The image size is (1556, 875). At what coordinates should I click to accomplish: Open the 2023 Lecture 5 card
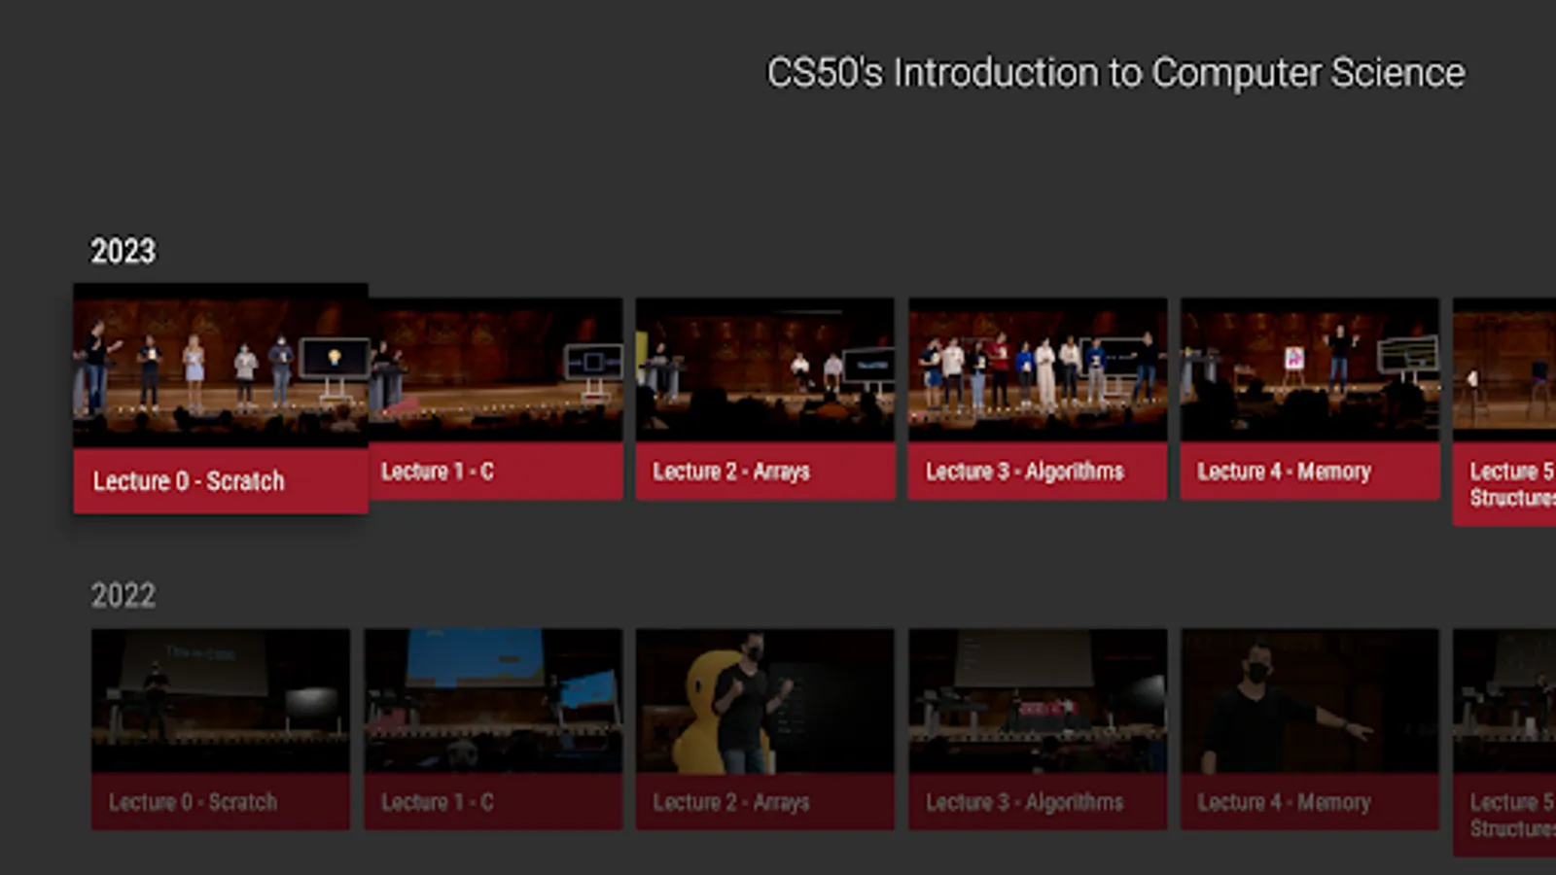point(1504,412)
